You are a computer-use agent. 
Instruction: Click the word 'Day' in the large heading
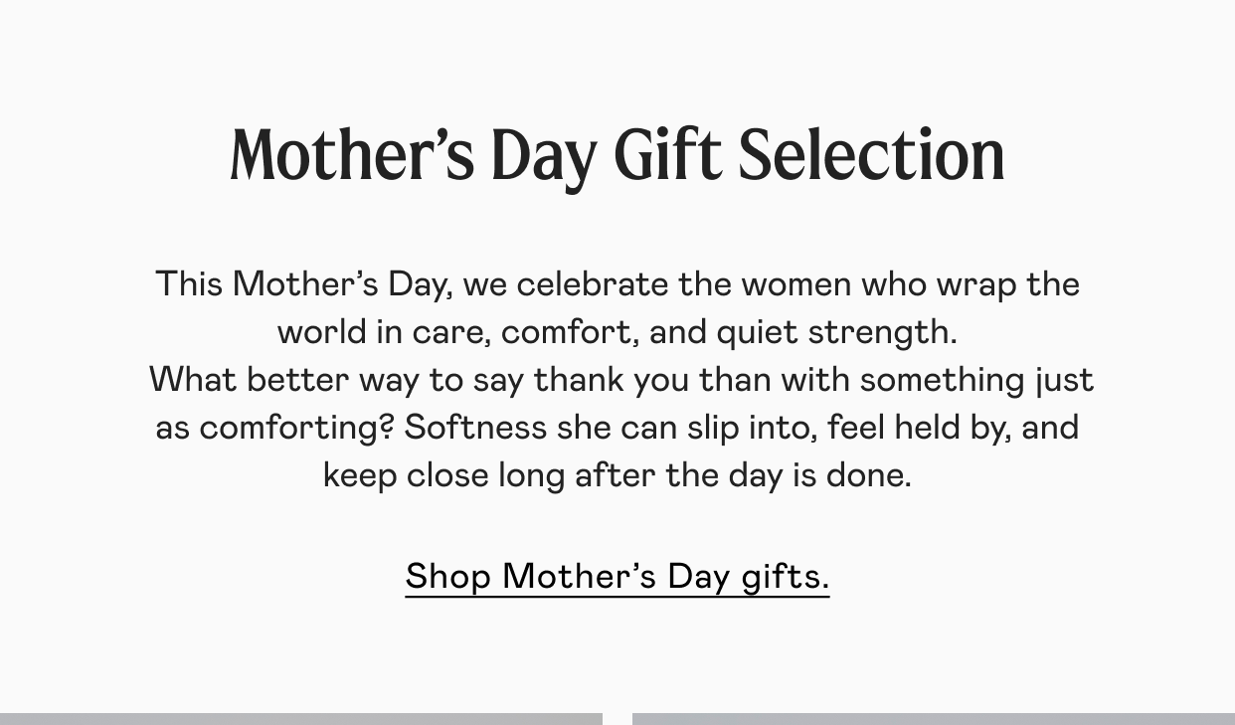(x=544, y=159)
